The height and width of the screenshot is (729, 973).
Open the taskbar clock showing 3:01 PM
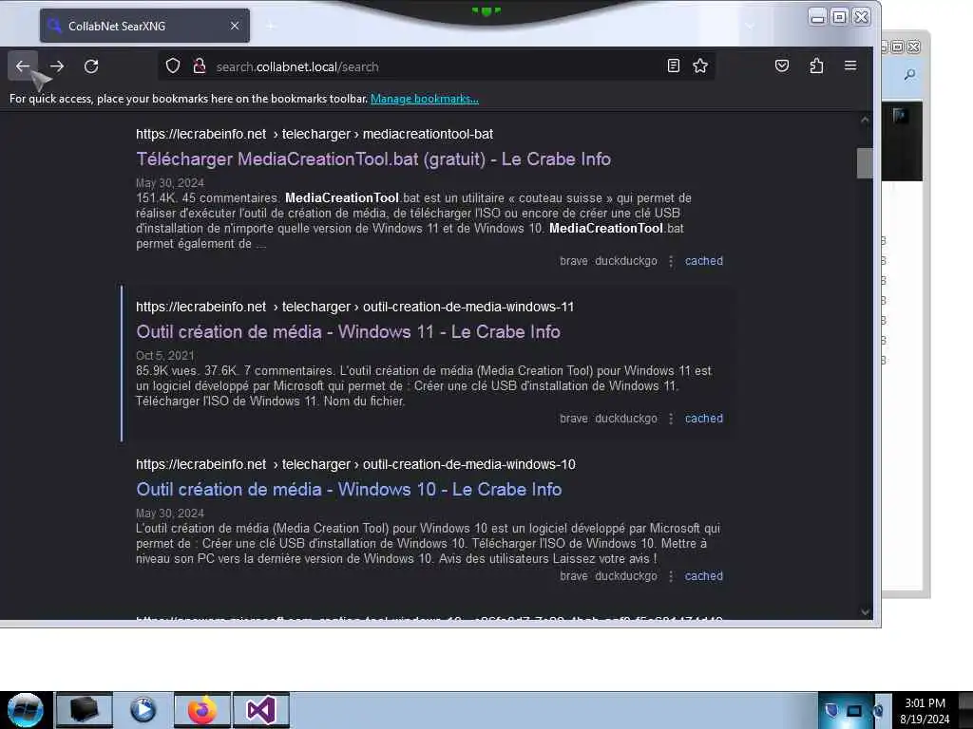coord(925,710)
